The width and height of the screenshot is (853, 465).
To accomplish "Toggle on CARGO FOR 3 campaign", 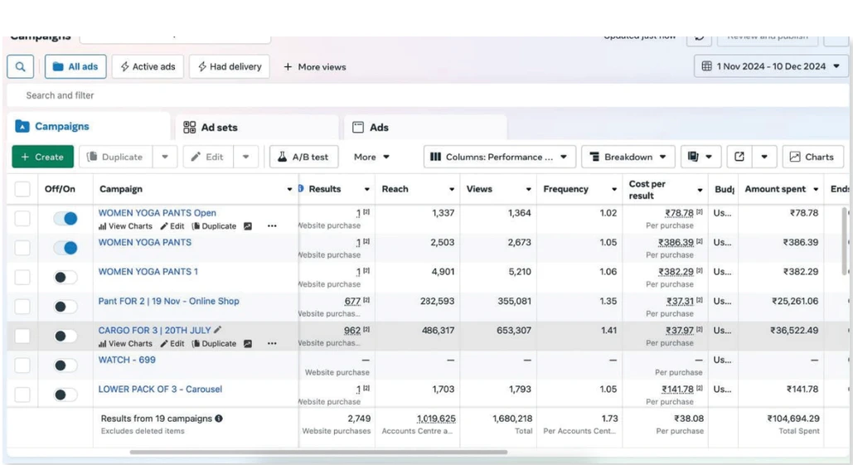I will point(65,336).
